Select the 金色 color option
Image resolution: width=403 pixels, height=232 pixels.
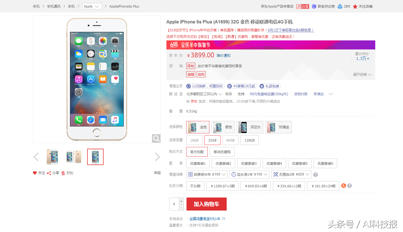click(x=198, y=127)
